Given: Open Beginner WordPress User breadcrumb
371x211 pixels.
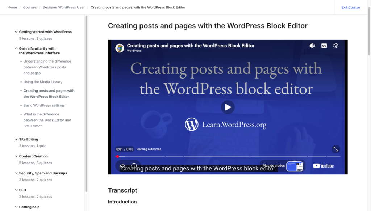Looking at the screenshot, I should point(63,7).
